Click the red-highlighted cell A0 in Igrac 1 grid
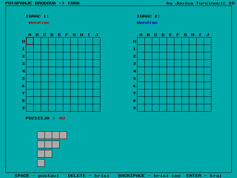The width and height of the screenshot is (237, 178). (x=30, y=41)
